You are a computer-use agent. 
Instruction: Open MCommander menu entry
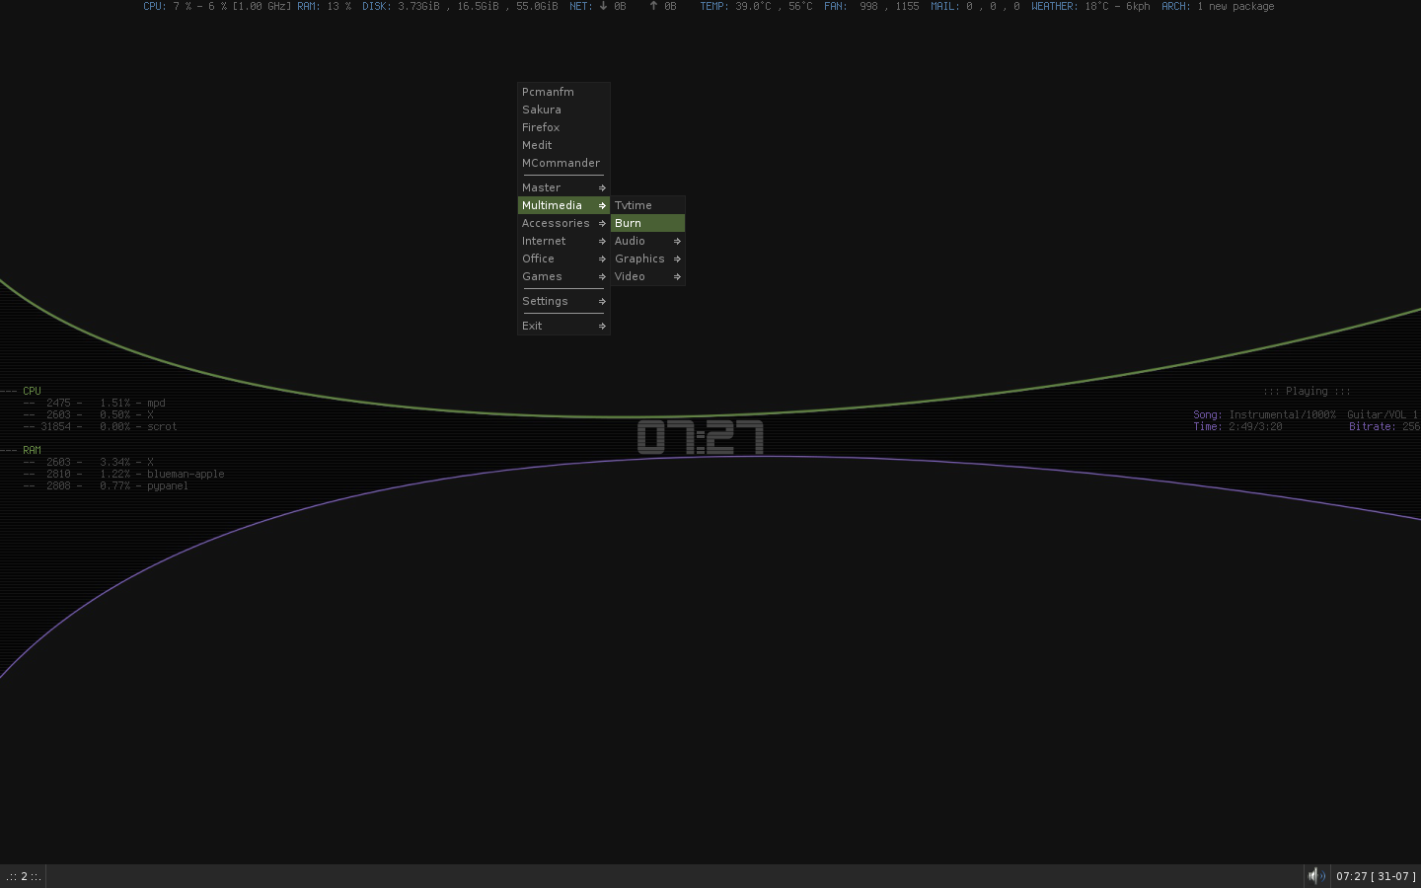pyautogui.click(x=563, y=163)
